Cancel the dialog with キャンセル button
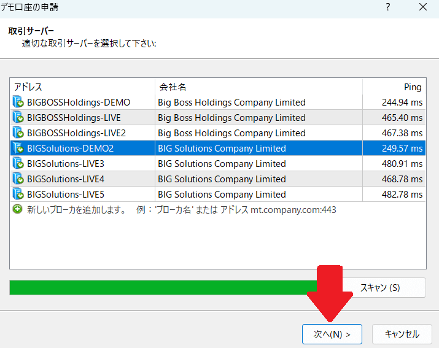This screenshot has height=348, width=439. (x=402, y=334)
